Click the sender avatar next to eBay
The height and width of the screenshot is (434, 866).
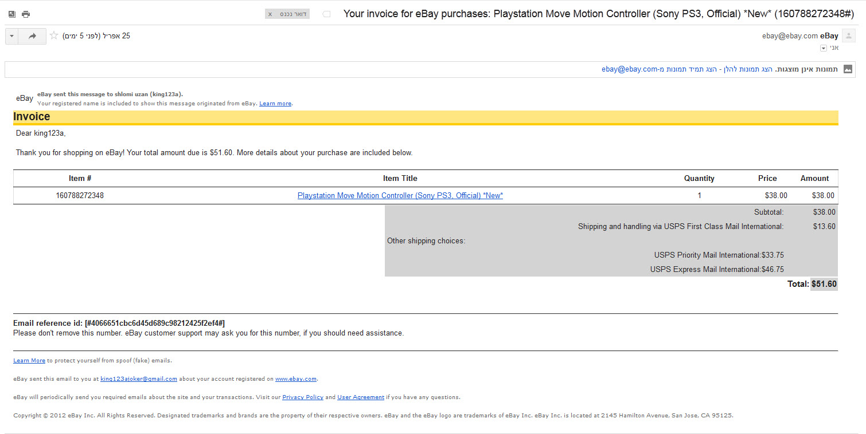[x=849, y=36]
